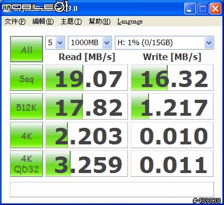
Task: Start the Seq benchmark test
Action: (x=26, y=78)
